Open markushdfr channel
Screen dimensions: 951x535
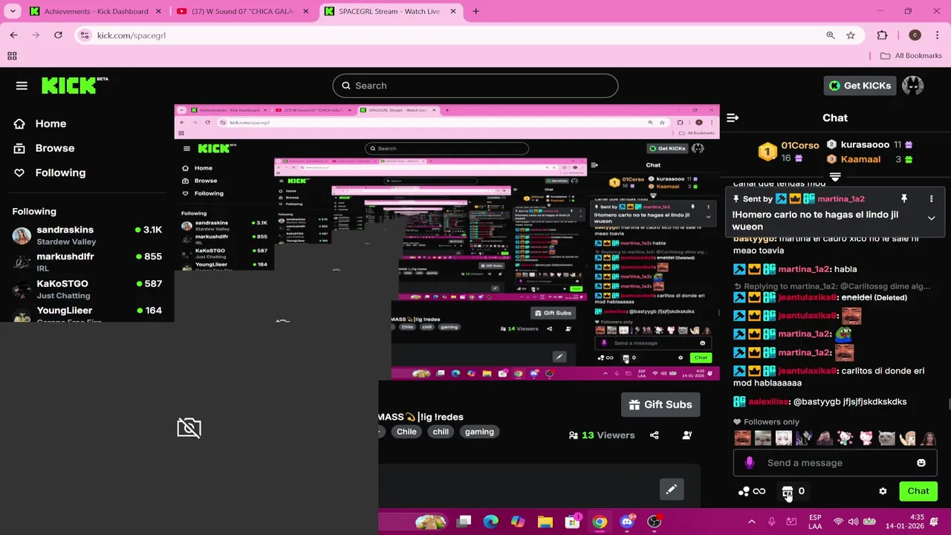point(87,262)
